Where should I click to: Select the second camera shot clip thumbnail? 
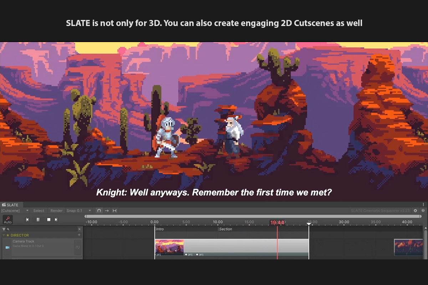(408, 247)
